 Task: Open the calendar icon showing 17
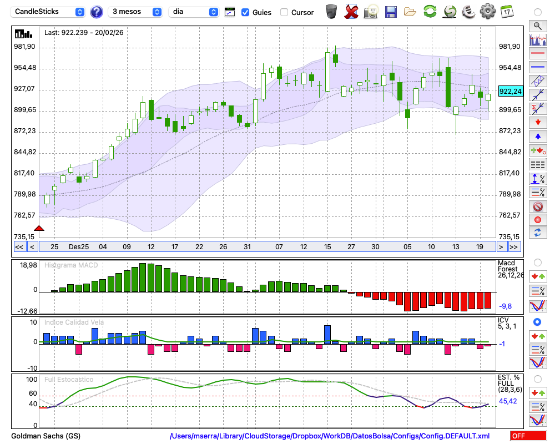click(x=507, y=12)
